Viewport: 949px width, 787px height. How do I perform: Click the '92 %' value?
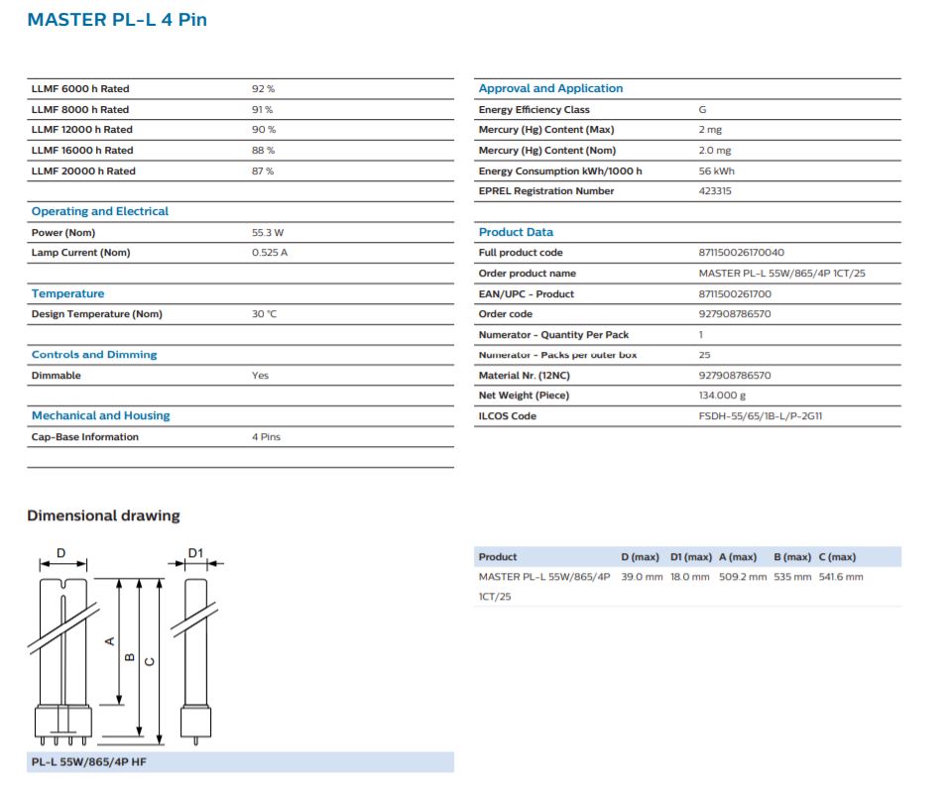(x=263, y=89)
